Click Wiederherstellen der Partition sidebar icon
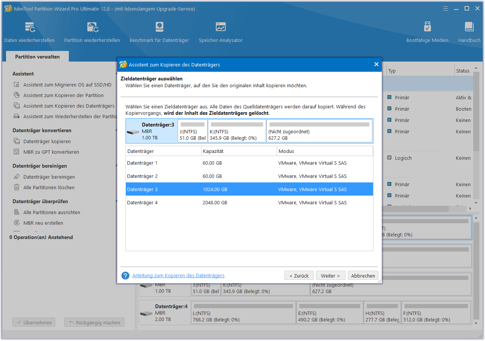This screenshot has height=341, width=485. pos(17,116)
